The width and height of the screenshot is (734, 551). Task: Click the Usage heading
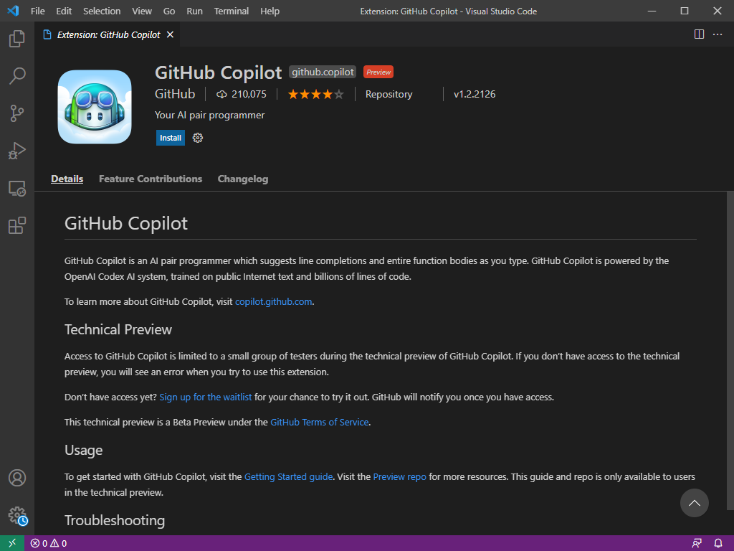[x=83, y=451]
